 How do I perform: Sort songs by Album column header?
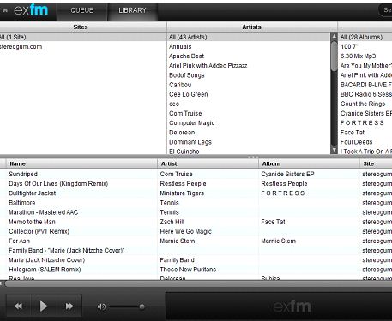click(x=309, y=163)
